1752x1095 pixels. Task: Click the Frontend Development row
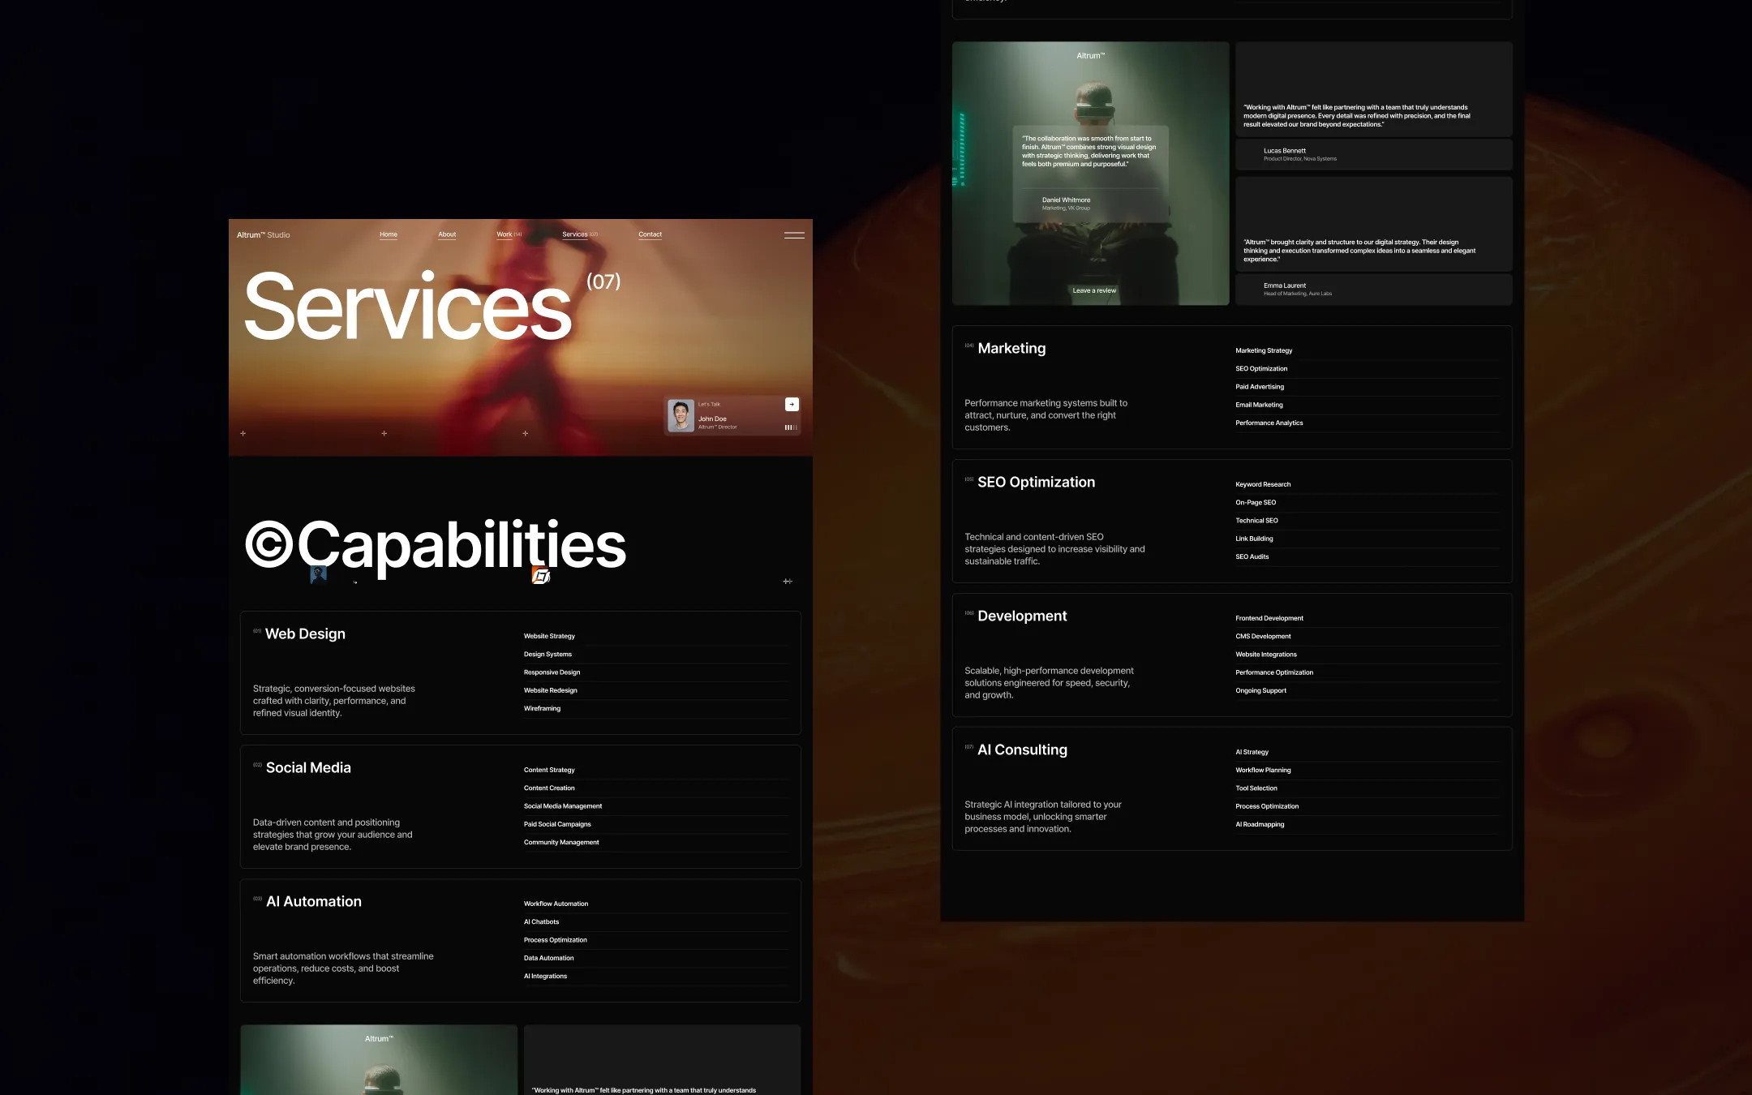coord(1368,618)
